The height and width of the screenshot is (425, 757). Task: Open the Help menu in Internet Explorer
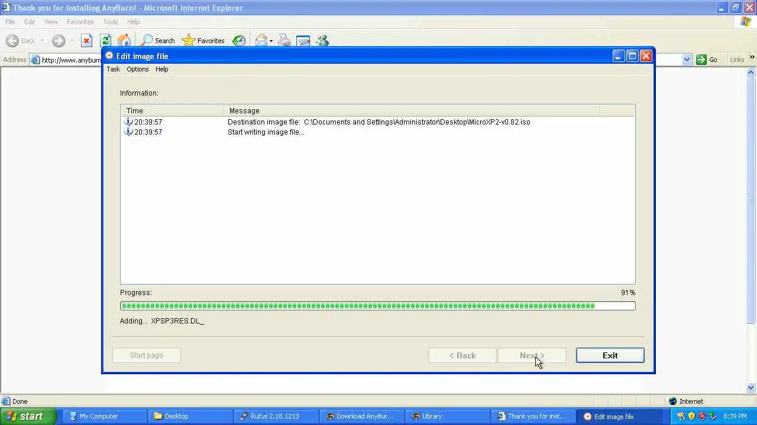(x=134, y=22)
